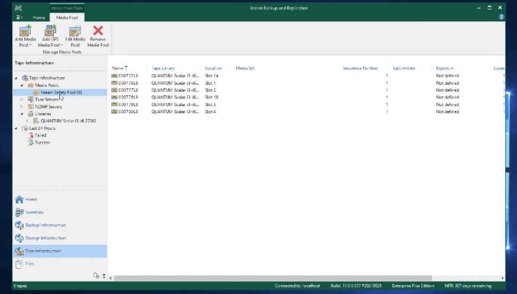The height and width of the screenshot is (294, 517).
Task: Select tape name 000776L8
Action: [x=128, y=83]
